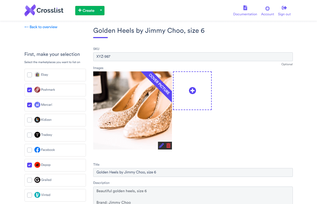Image resolution: width=317 pixels, height=204 pixels.
Task: Click the Grailed label text
Action: (46, 180)
